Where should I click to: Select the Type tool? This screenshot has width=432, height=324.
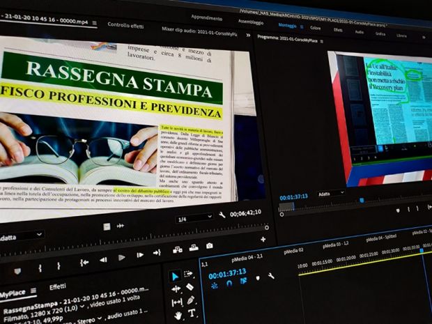pyautogui.click(x=192, y=313)
